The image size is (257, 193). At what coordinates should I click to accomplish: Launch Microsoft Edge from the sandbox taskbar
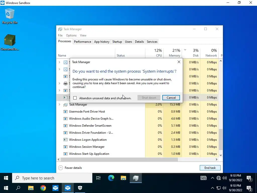point(111,178)
